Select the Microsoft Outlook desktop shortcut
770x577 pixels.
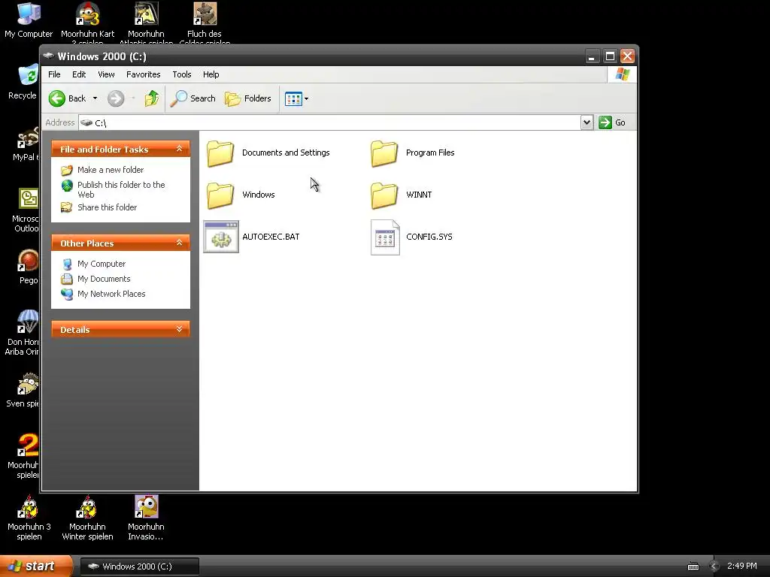tap(28, 198)
